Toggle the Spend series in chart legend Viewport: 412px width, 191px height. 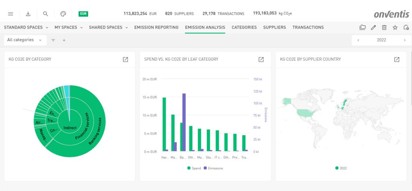(194, 168)
